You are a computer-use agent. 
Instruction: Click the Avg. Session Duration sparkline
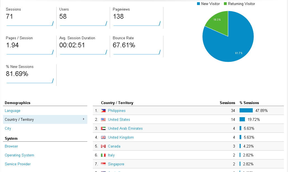[83, 52]
